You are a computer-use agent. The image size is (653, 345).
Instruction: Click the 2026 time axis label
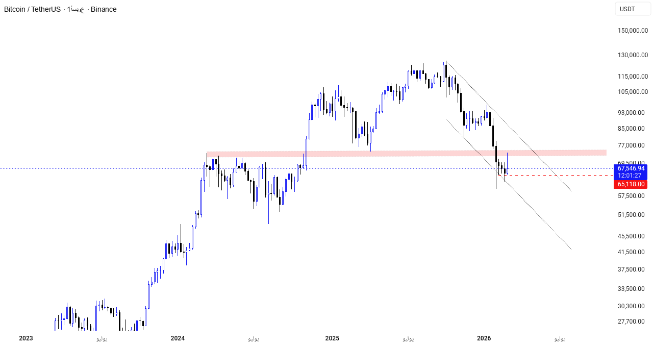pos(484,338)
